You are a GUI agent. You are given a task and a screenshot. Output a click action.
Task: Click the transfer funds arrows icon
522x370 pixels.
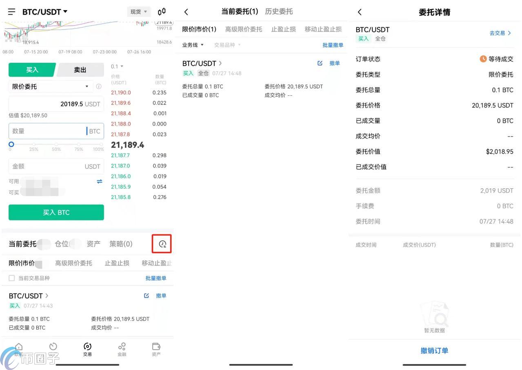(99, 181)
